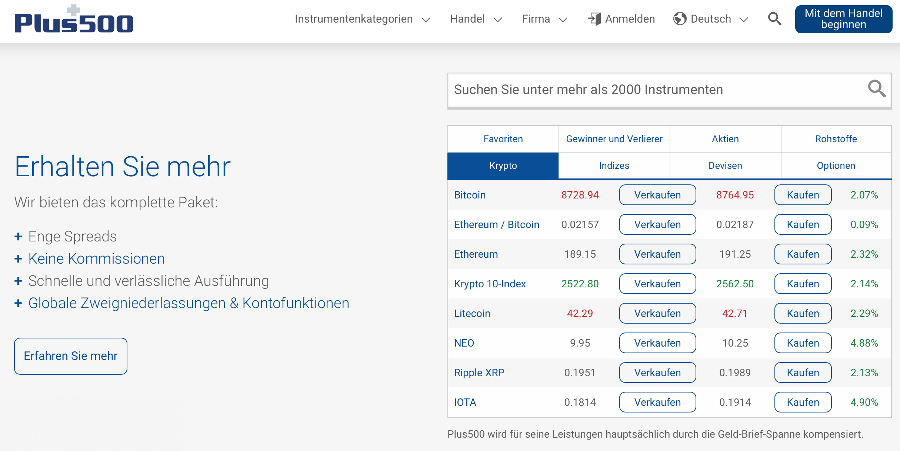Click Verkaufen in the Ethereum 189.15 row
Screen dimensions: 900x451
click(657, 254)
